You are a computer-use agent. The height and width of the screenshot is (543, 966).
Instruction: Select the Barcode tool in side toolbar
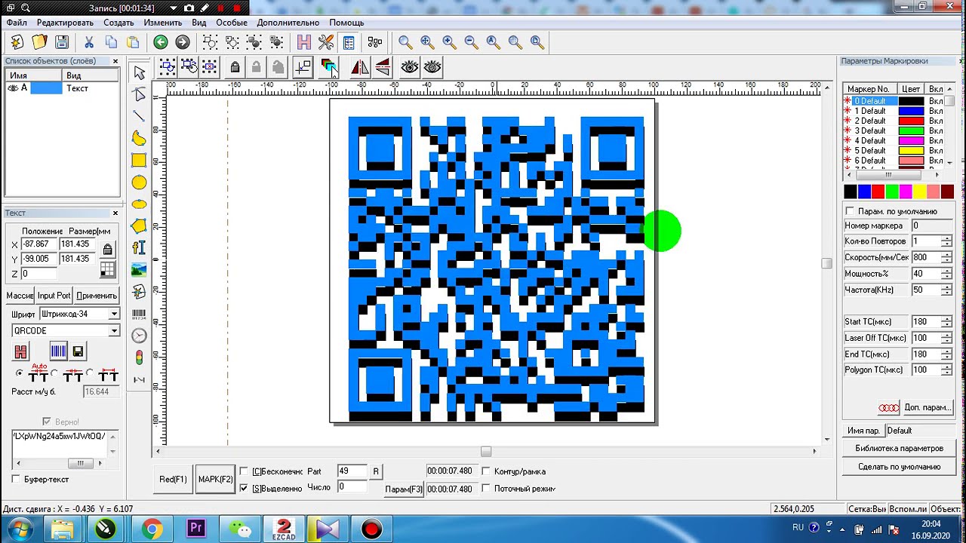click(x=139, y=314)
